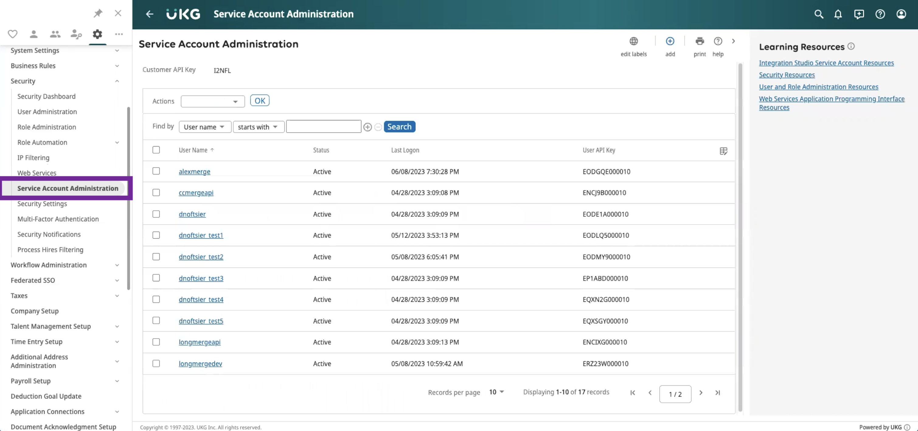Go to the previous page of records

(x=650, y=392)
